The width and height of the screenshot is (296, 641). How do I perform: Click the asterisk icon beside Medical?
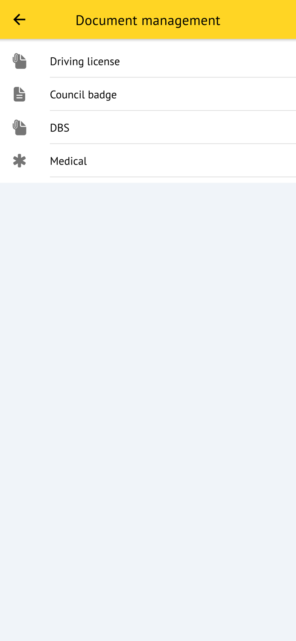coord(19,161)
